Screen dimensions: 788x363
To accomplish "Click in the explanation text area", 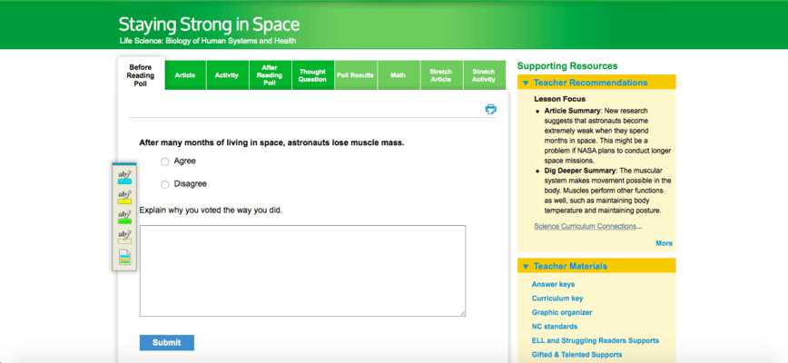I will (302, 271).
